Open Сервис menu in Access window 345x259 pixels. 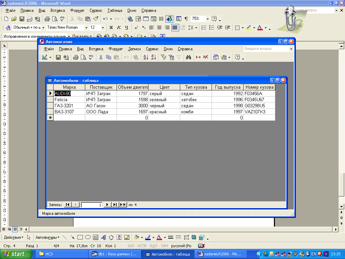152,49
